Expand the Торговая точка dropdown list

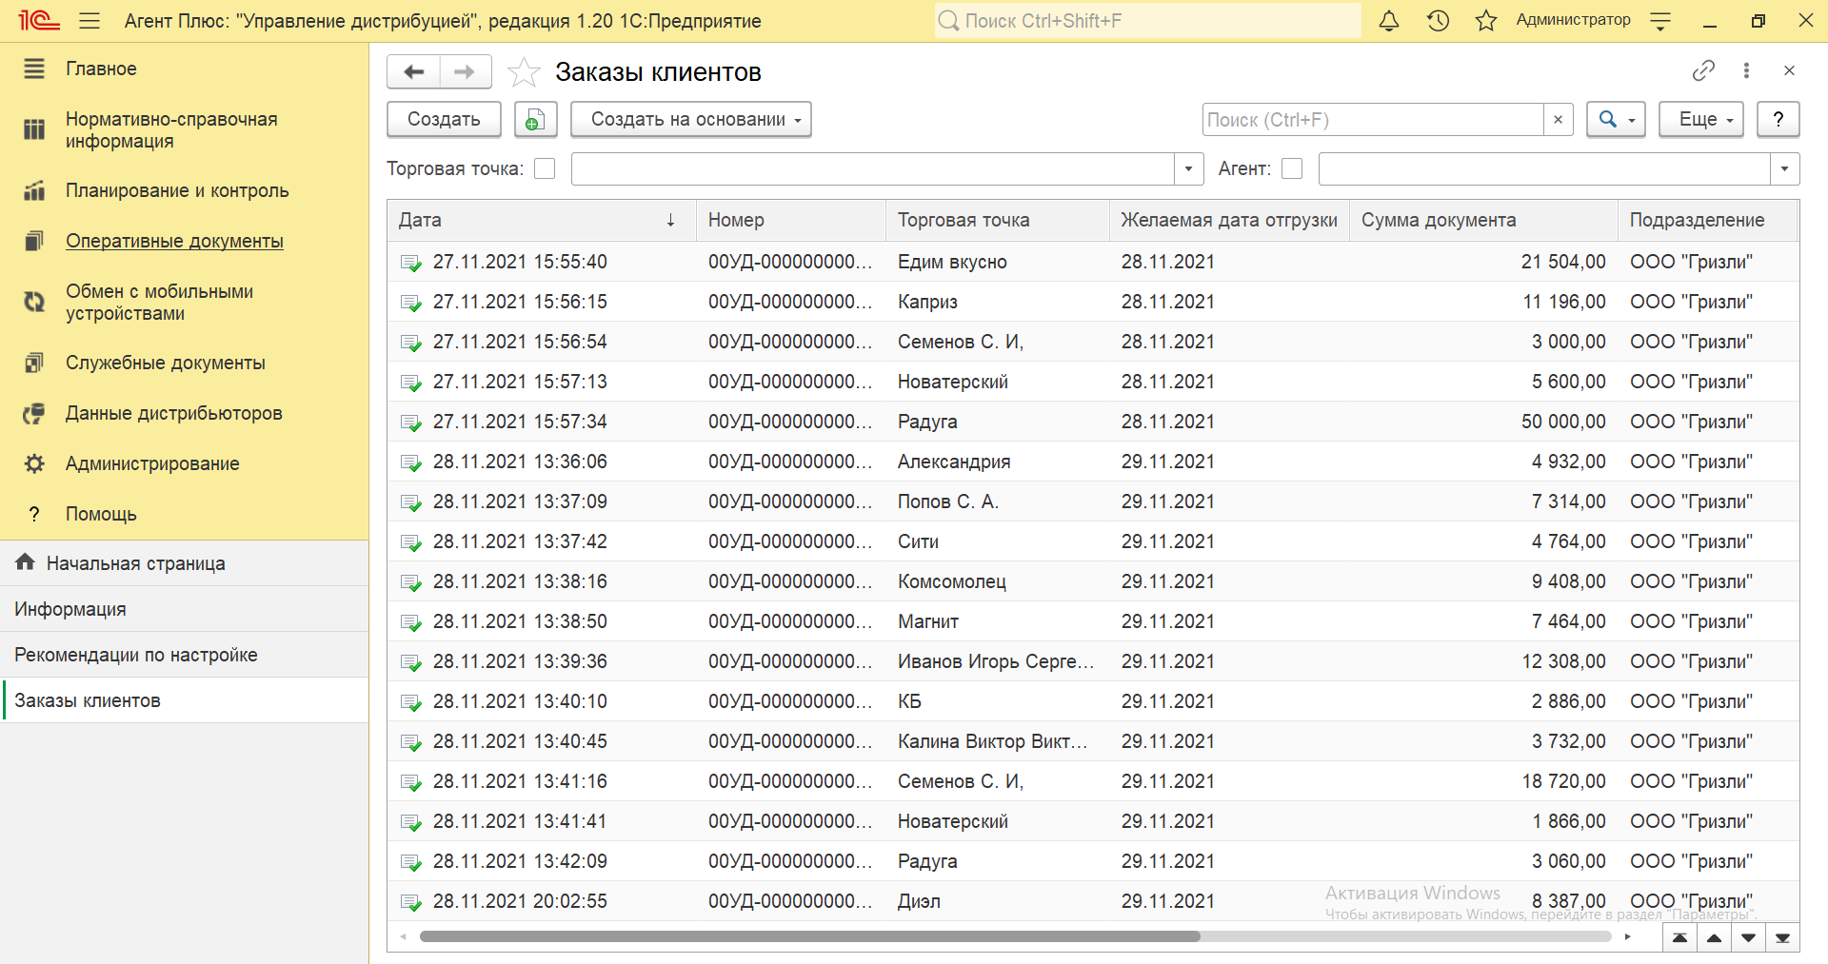1188,169
